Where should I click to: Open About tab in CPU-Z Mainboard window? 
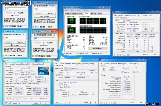91,64
